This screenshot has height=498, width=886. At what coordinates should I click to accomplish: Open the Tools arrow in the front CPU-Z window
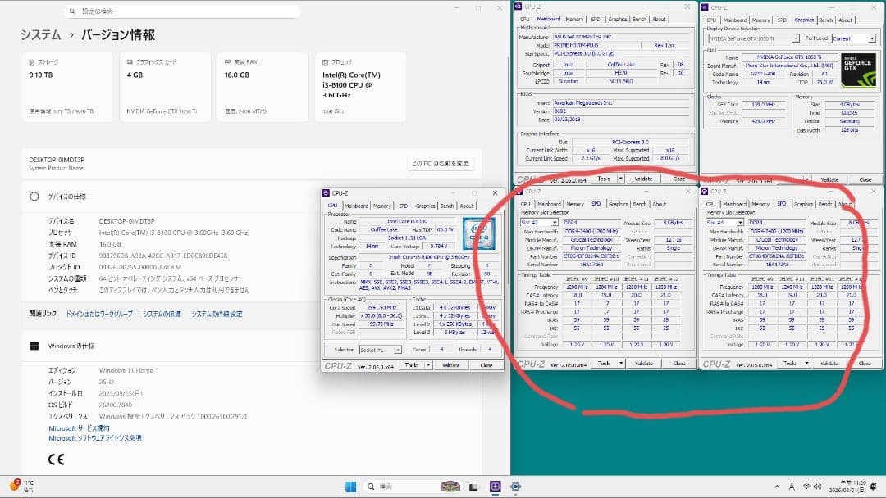[x=427, y=365]
